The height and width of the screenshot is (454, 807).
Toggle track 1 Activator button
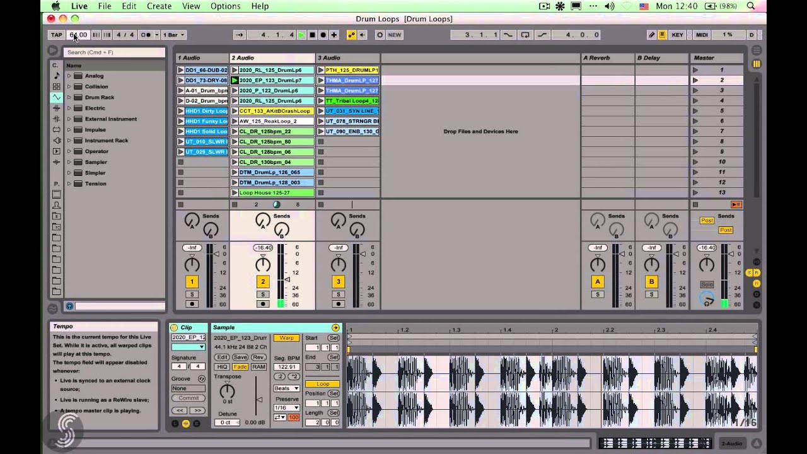point(192,282)
